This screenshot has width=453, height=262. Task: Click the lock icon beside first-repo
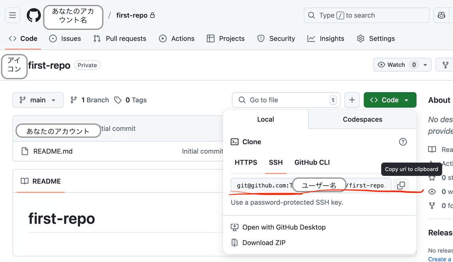153,15
